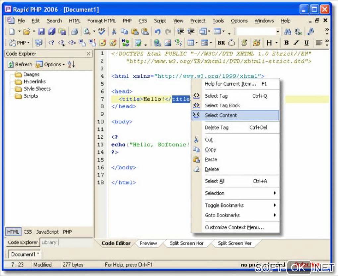Switch to the Preview tab
Image resolution: width=338 pixels, height=276 pixels.
click(148, 243)
